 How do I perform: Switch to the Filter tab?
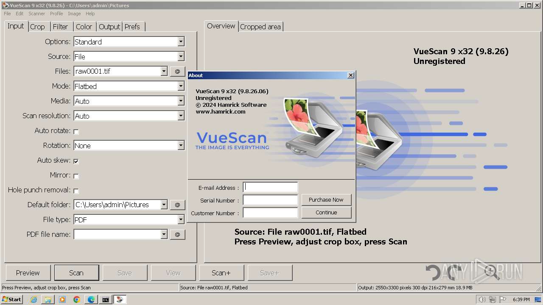(x=60, y=27)
